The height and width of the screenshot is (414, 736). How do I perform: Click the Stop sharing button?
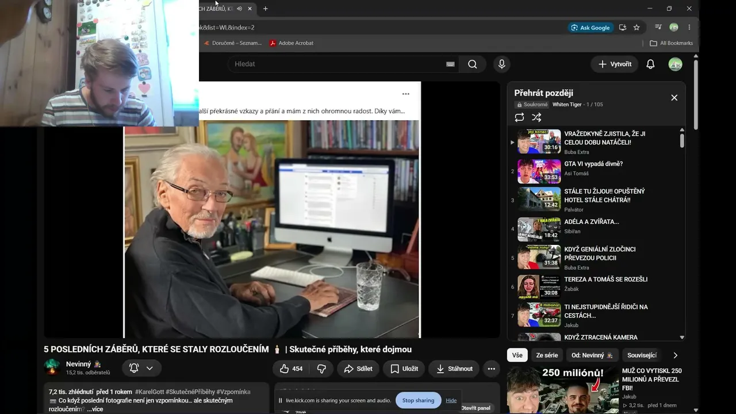418,401
